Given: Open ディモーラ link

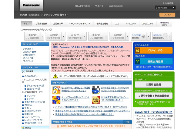Looking at the screenshot, I should [31, 96].
